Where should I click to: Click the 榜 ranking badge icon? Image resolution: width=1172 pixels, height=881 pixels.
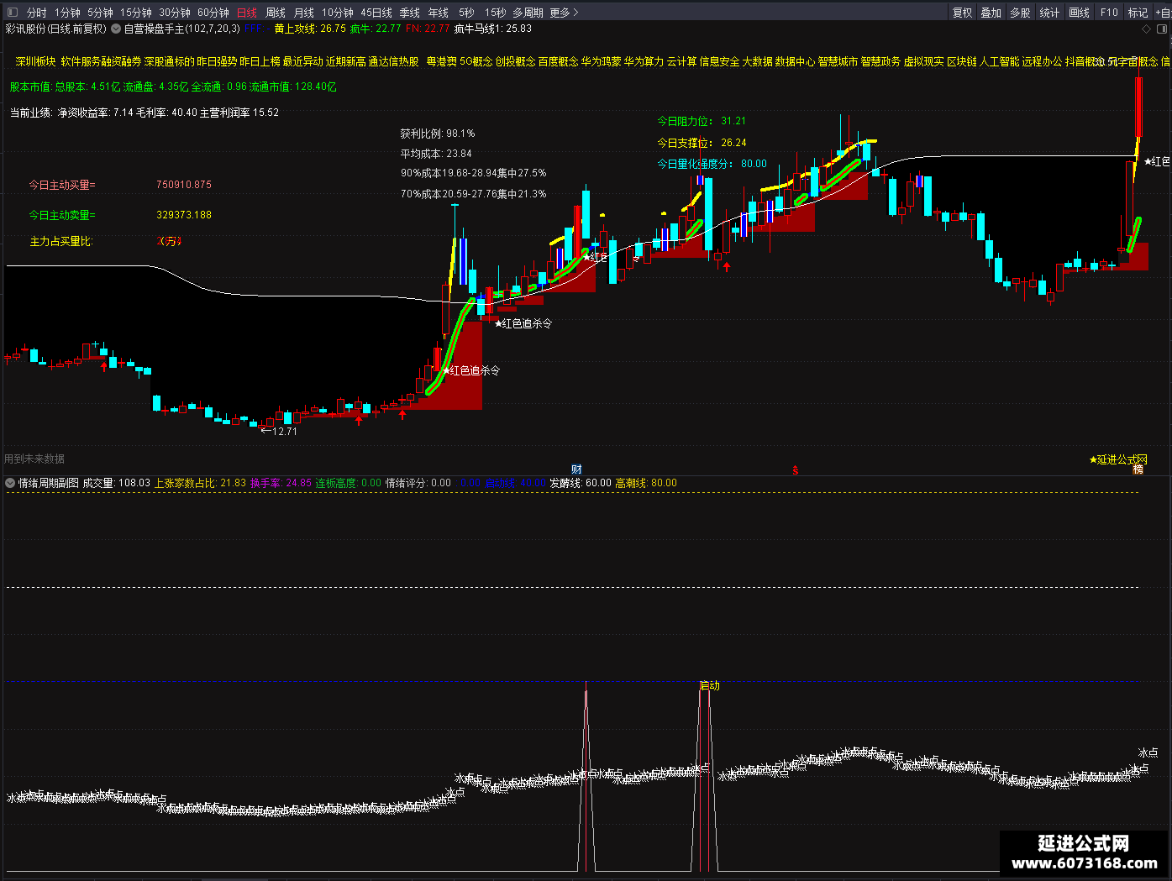coord(1138,469)
